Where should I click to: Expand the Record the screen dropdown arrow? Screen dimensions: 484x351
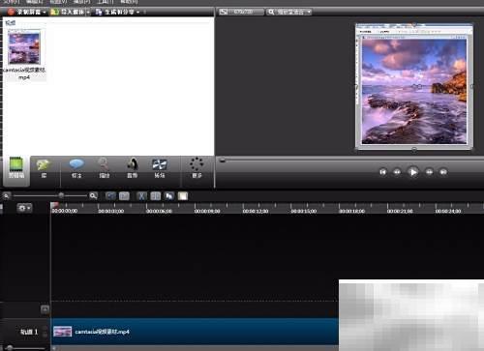[x=45, y=13]
